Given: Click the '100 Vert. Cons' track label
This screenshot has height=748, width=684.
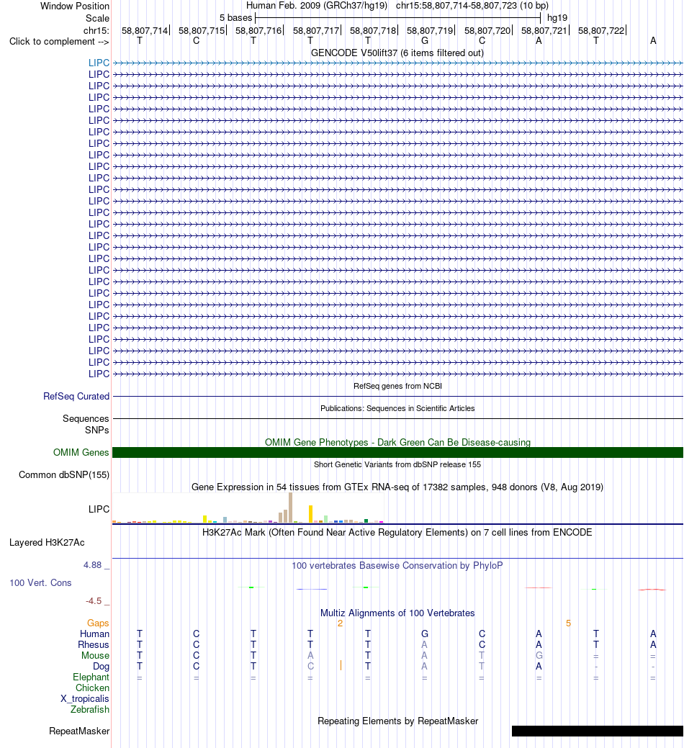Looking at the screenshot, I should (x=40, y=583).
